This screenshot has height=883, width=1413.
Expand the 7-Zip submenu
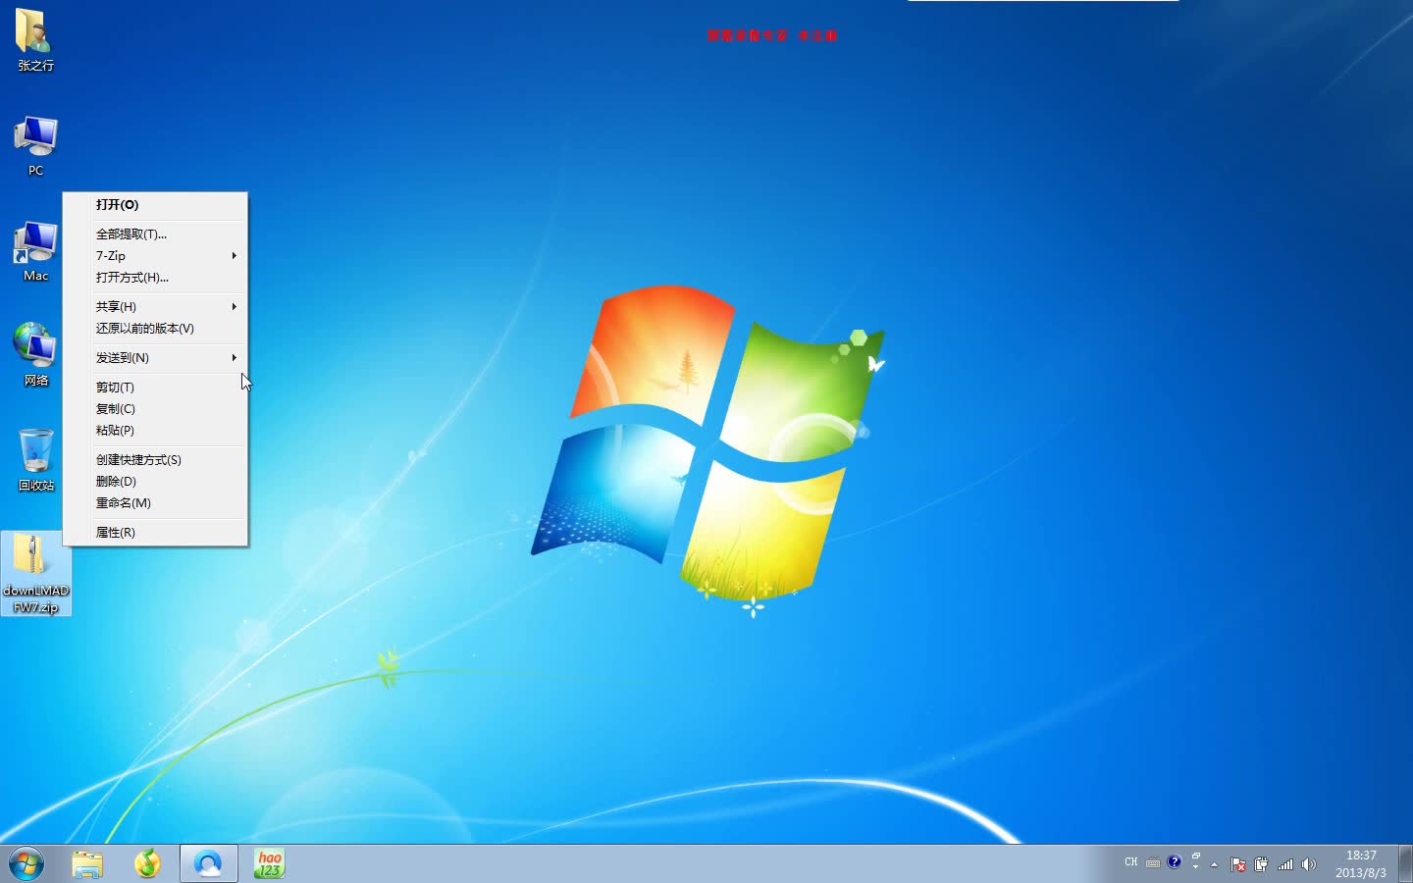(155, 255)
